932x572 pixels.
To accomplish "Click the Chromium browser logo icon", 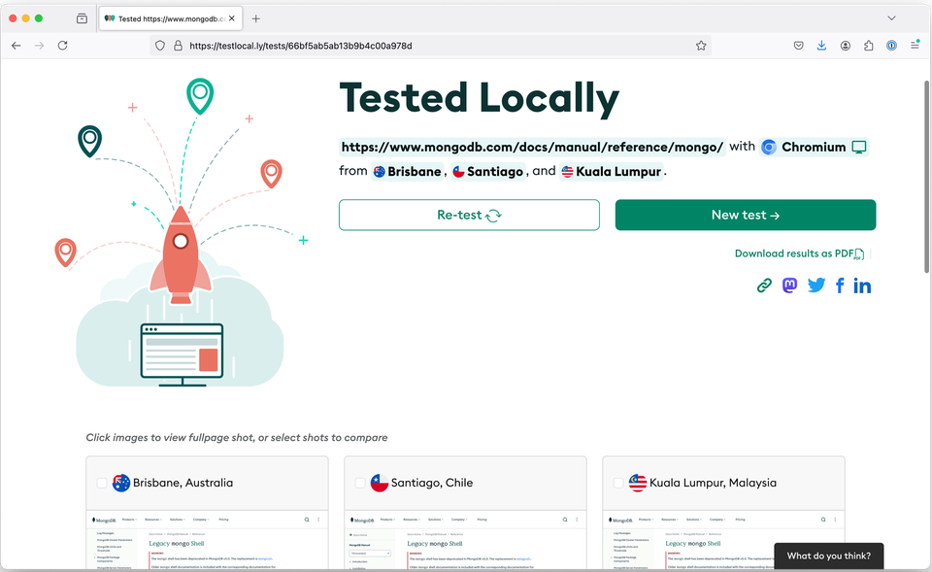I will 769,147.
